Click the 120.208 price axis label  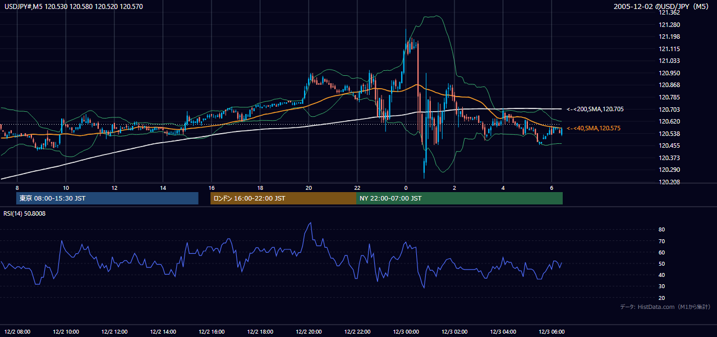click(669, 182)
